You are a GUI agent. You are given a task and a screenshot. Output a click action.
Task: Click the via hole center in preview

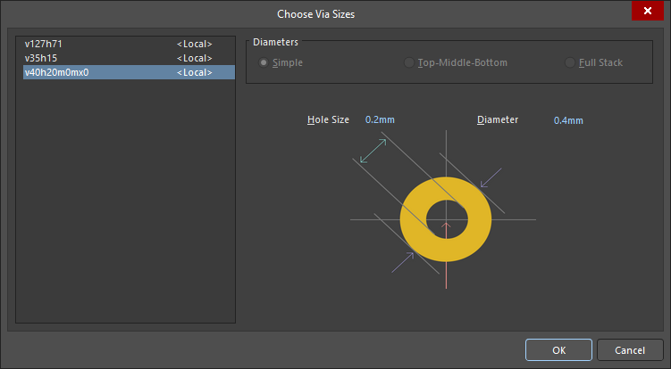click(446, 218)
